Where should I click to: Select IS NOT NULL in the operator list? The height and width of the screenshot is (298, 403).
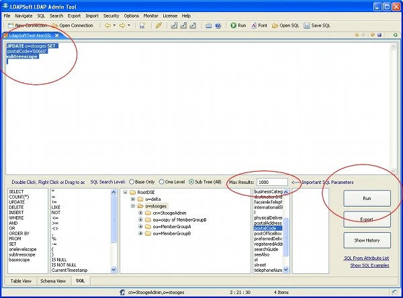click(64, 265)
